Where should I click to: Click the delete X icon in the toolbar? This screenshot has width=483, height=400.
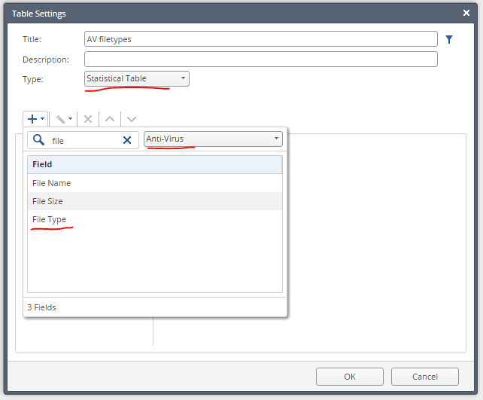(x=88, y=119)
